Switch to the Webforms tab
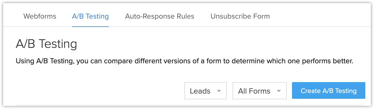The image size is (374, 109). pyautogui.click(x=40, y=16)
